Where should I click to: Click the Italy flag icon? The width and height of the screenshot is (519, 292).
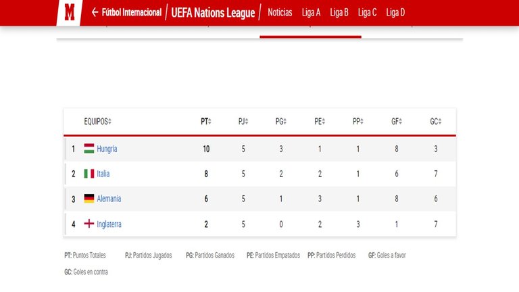tap(89, 174)
